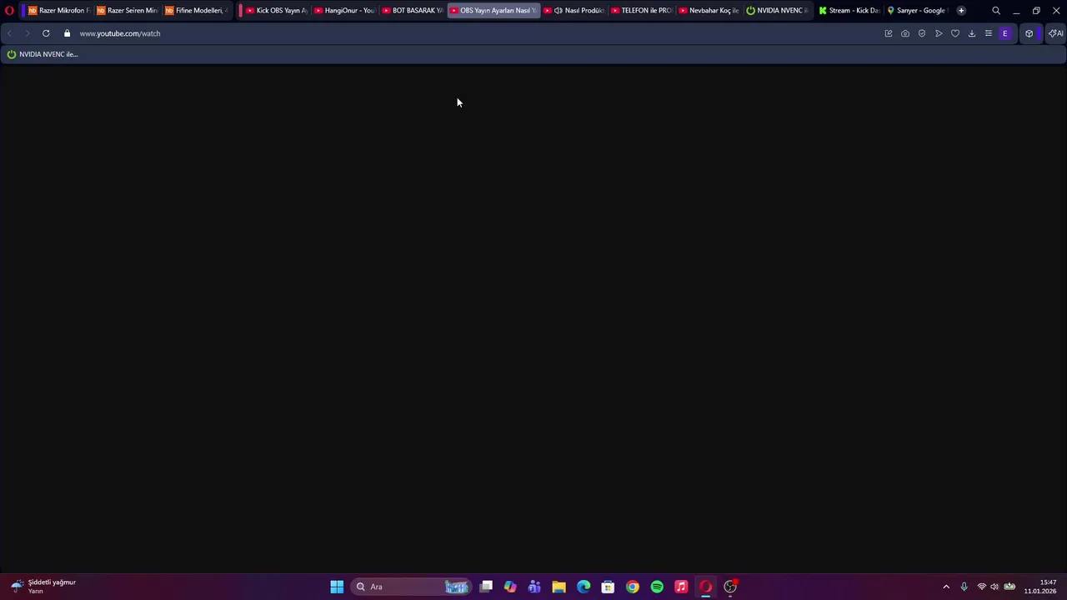
Task: Open the send/flow arrow icon
Action: pos(939,33)
